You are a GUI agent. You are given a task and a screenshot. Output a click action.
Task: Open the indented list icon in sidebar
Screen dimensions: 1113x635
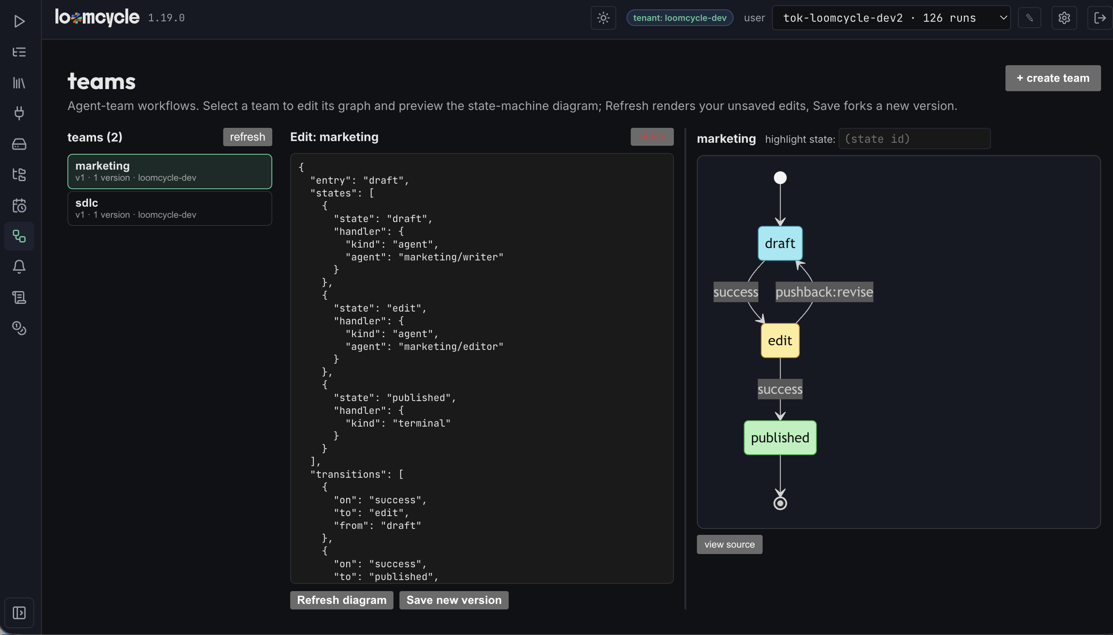point(19,52)
